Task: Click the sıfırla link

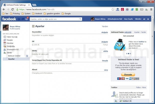Action: tap(105, 51)
